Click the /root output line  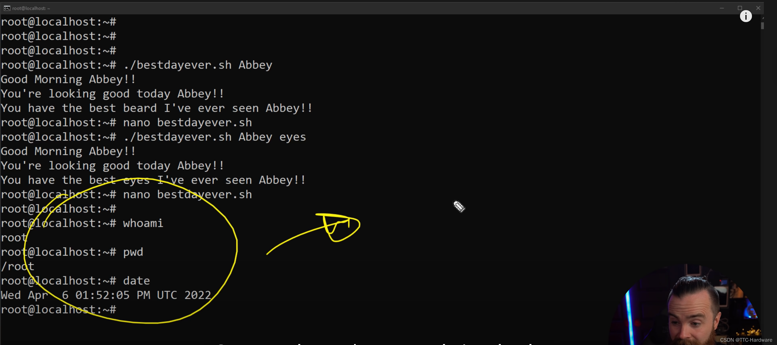[x=18, y=267]
